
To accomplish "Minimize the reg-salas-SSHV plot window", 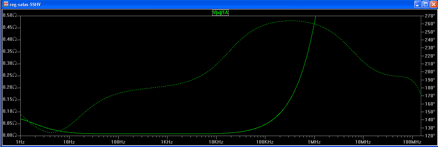I will [417, 4].
